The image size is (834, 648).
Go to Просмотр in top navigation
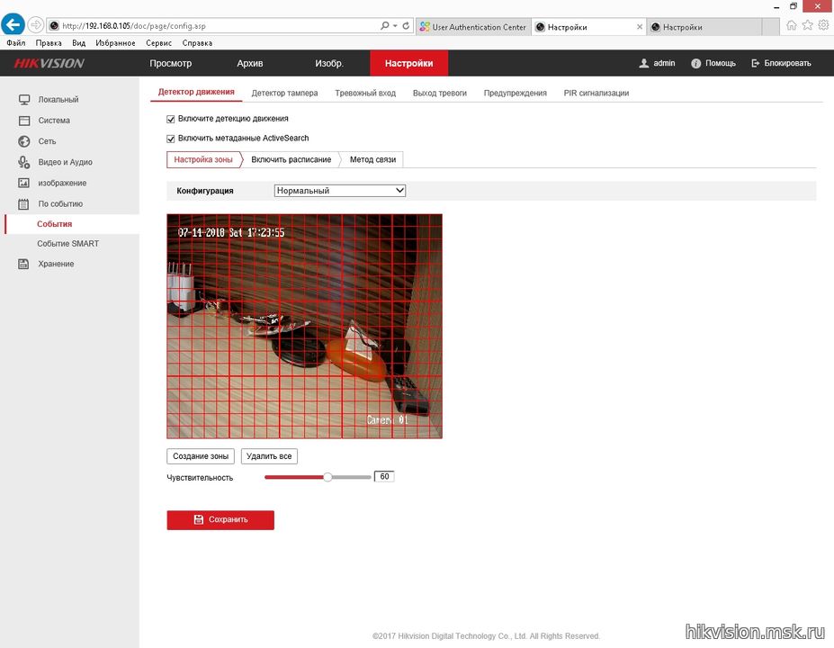tap(171, 63)
